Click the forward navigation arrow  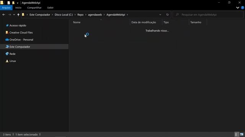pyautogui.click(x=10, y=14)
